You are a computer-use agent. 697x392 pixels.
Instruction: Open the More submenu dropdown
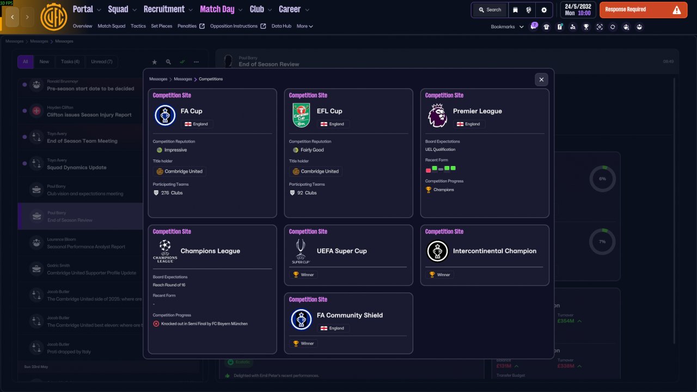click(305, 26)
